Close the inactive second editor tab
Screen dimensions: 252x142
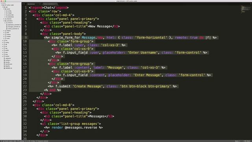click(56, 4)
